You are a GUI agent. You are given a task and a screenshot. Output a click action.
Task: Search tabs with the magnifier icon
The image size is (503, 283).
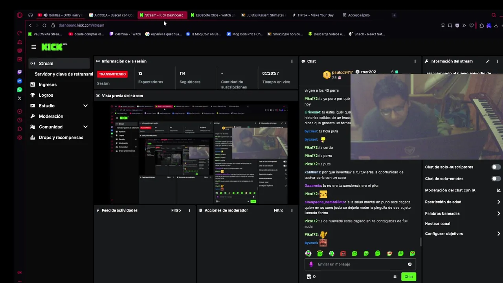494,15
